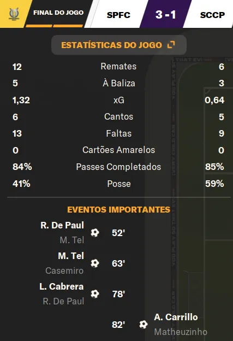This screenshot has width=233, height=341.
Task: Click the orange match progress bar
Action: pyautogui.click(x=54, y=26)
